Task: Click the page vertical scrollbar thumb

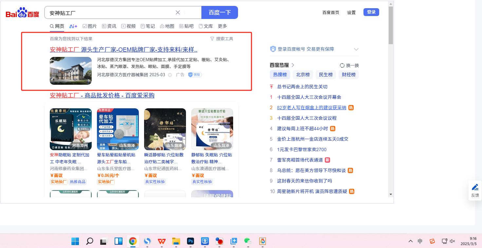Action: tap(391, 25)
